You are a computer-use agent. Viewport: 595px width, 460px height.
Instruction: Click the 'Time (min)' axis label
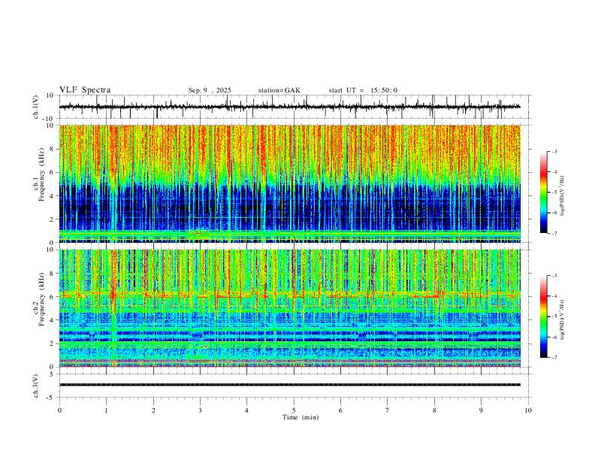tap(301, 417)
